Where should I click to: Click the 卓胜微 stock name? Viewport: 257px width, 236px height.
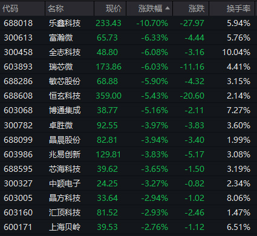click(x=61, y=125)
